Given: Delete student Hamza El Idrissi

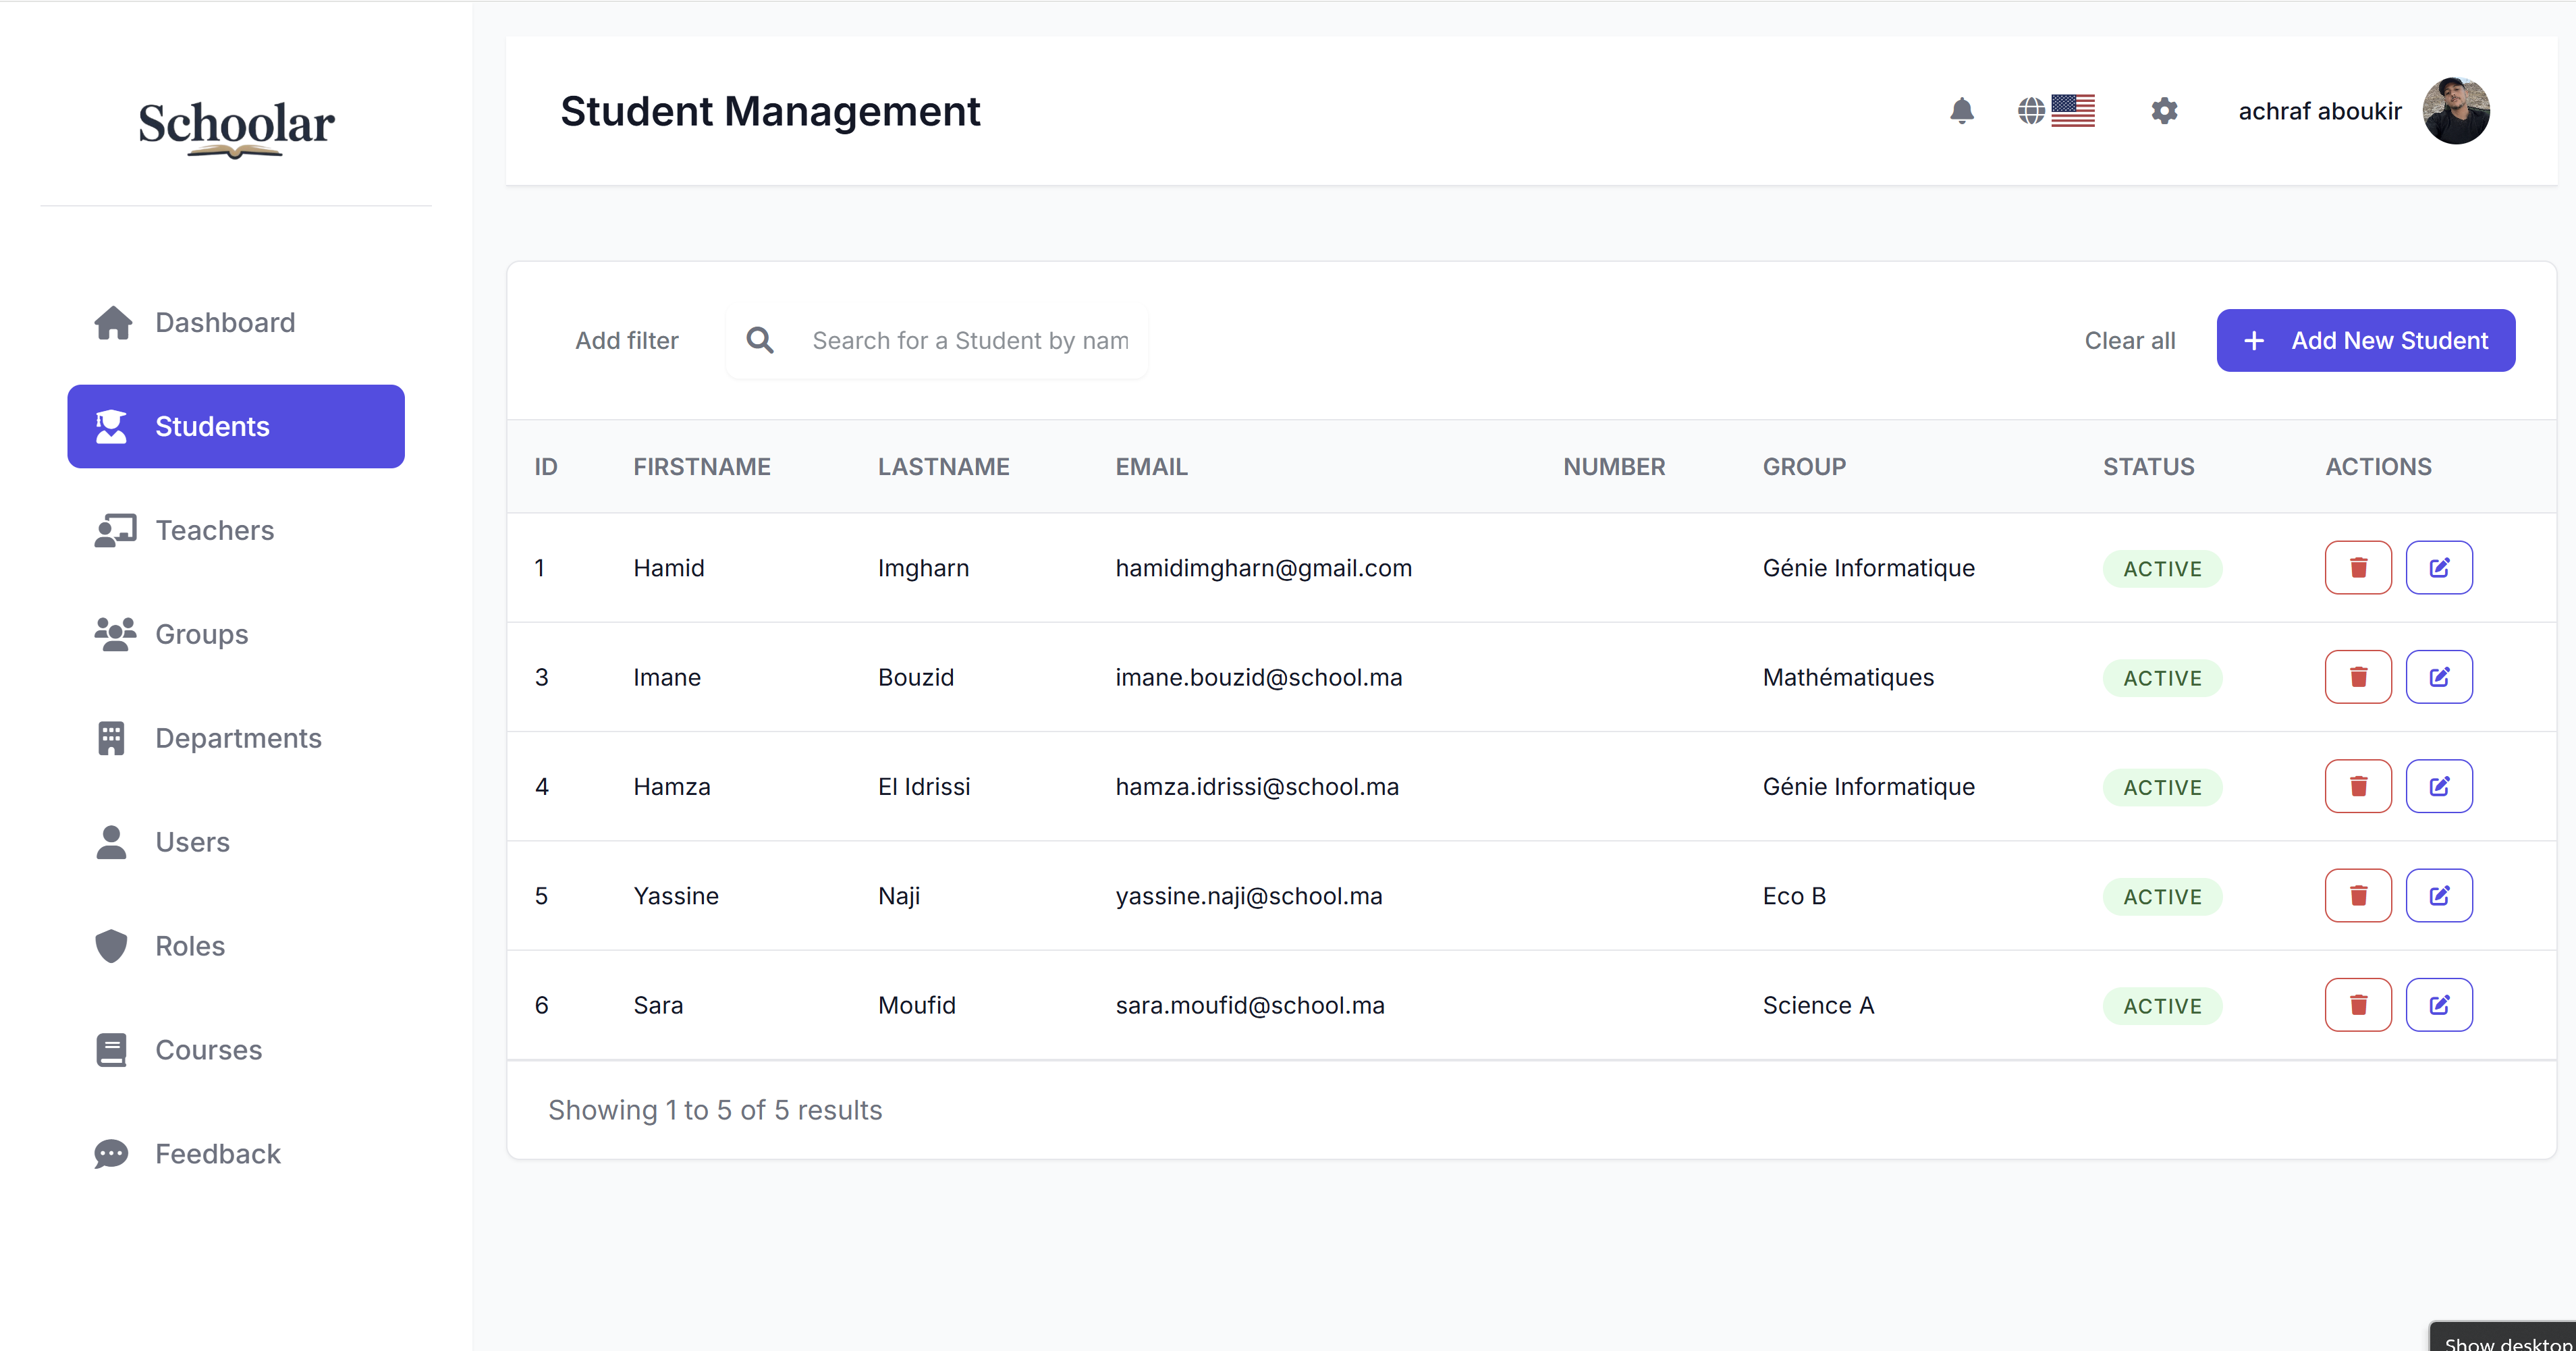Looking at the screenshot, I should 2358,786.
